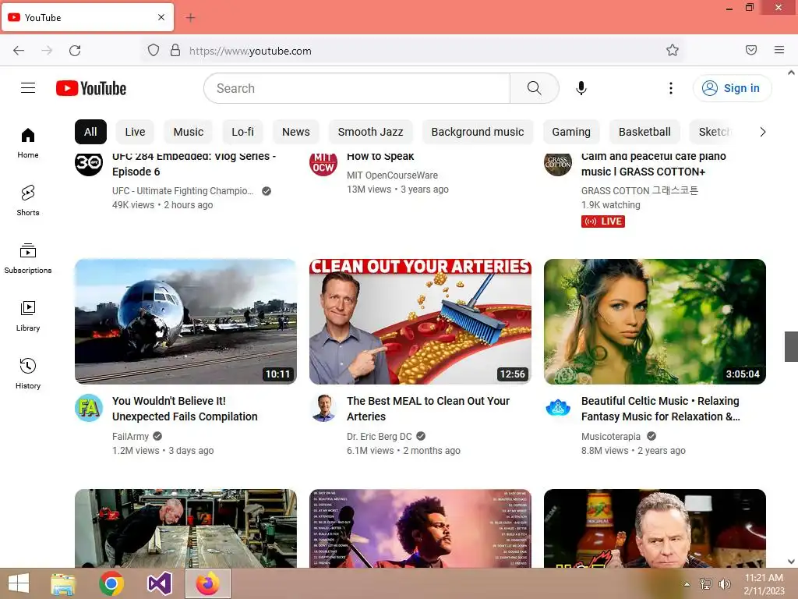Select the Smooth Jazz category chip
Viewport: 798px width, 599px height.
(370, 132)
